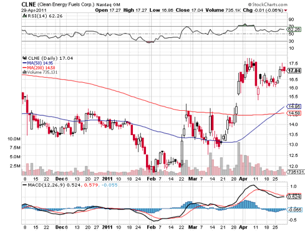
Task: Click the company name Clean Energy Fuels Corp.
Action: (x=66, y=4)
